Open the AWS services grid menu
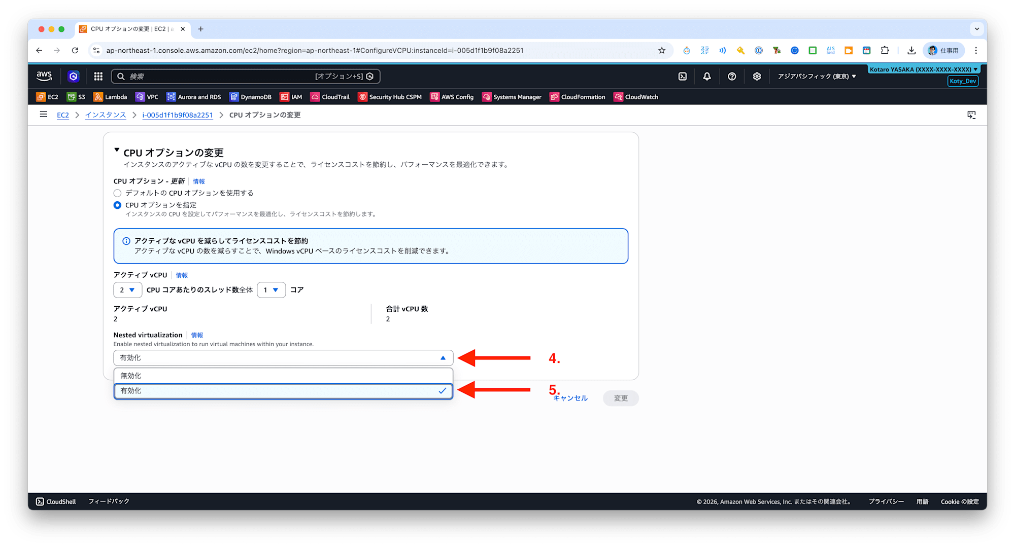Image resolution: width=1015 pixels, height=547 pixels. 98,76
